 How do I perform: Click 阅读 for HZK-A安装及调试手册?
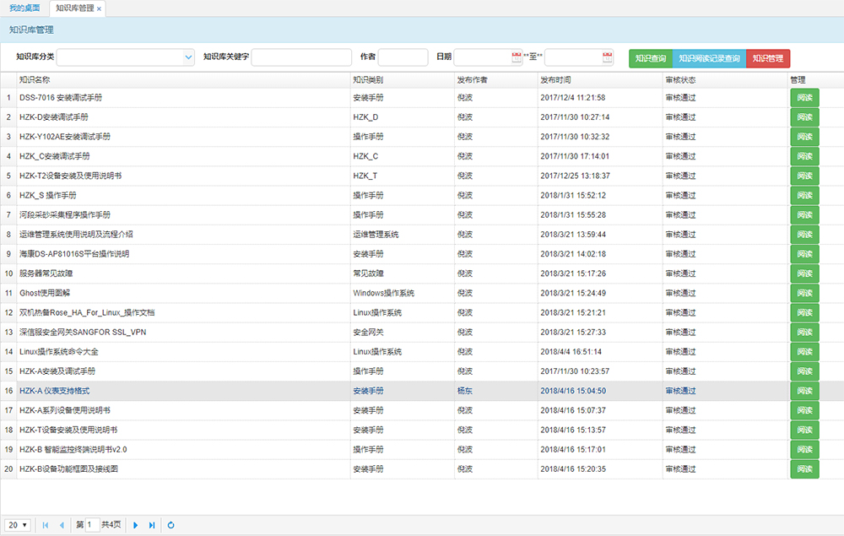[x=804, y=371]
